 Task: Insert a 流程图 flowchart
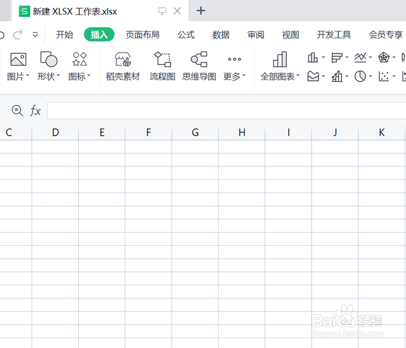[x=162, y=67]
